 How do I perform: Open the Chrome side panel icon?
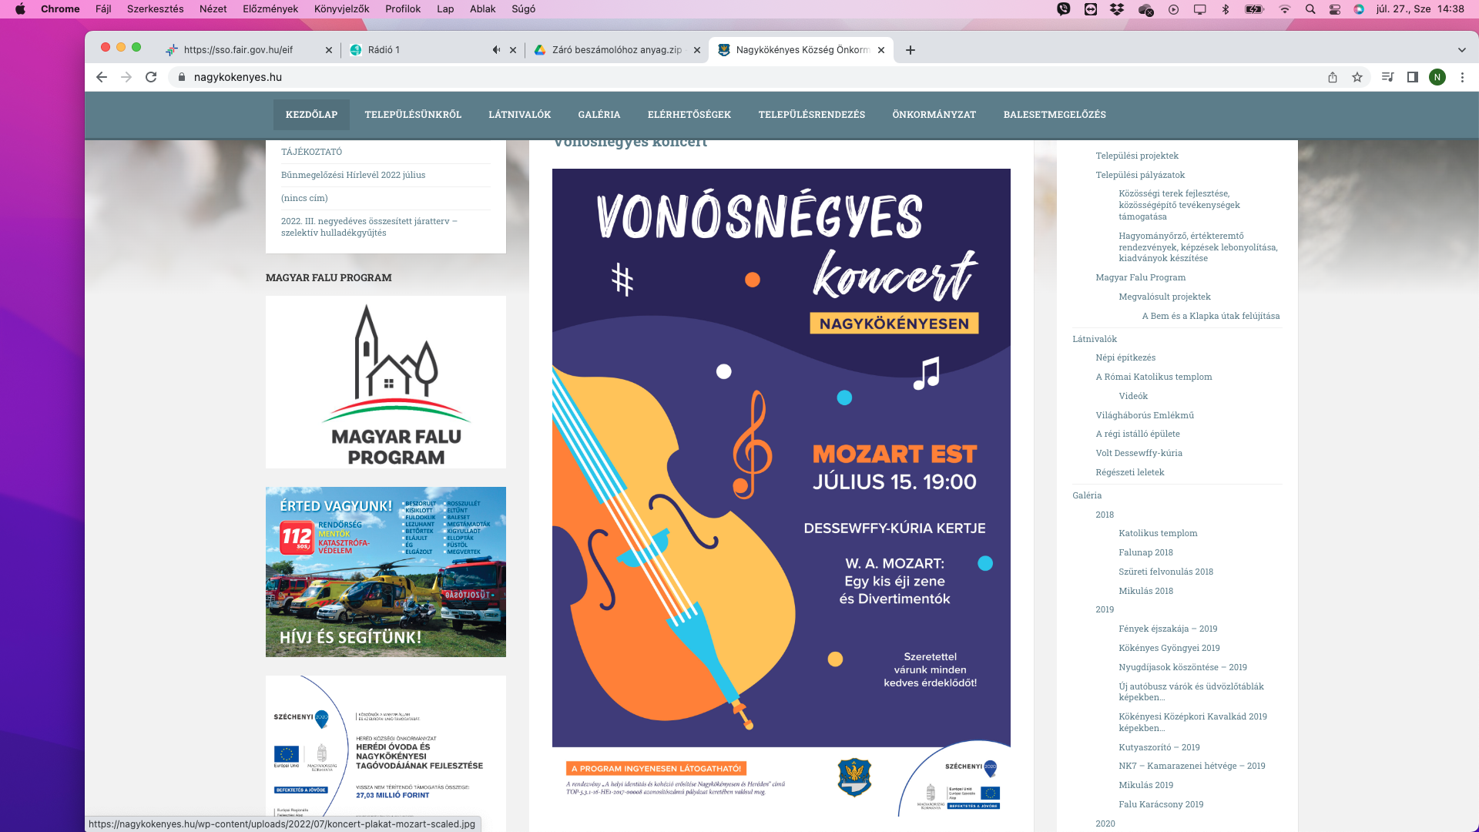1413,77
